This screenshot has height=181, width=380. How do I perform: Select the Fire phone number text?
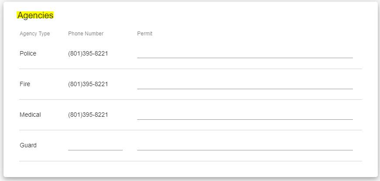pos(88,84)
